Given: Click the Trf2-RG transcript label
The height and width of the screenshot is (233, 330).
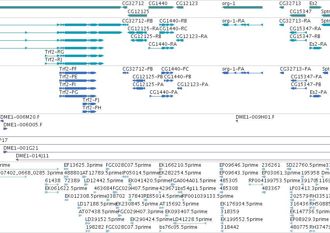Looking at the screenshot, I should click(54, 52).
